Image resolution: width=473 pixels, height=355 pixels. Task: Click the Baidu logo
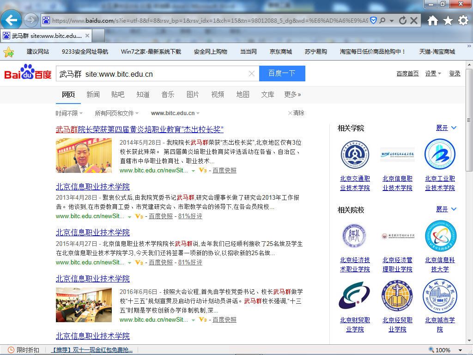28,72
